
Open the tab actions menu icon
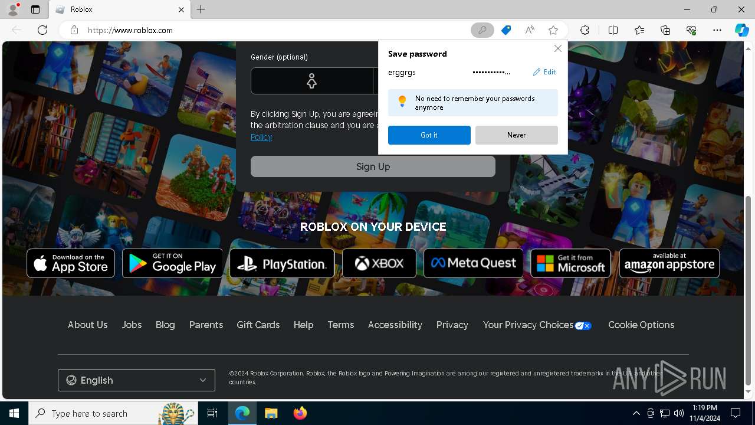tap(35, 9)
